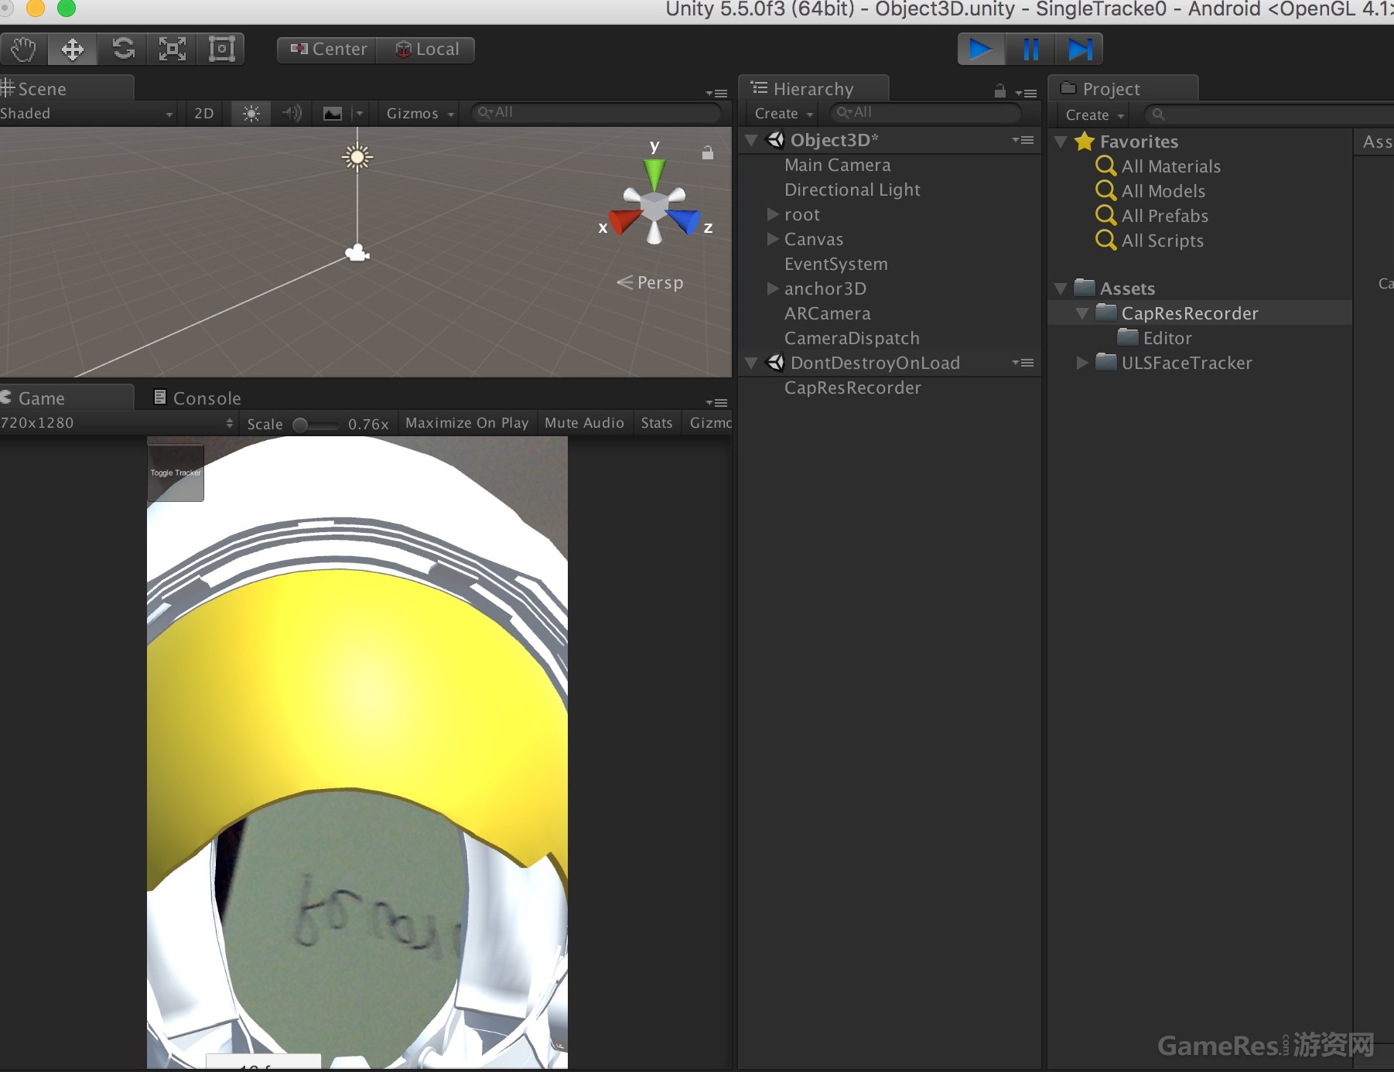The width and height of the screenshot is (1394, 1072).
Task: Toggle 2D view in Scene
Action: tap(204, 114)
